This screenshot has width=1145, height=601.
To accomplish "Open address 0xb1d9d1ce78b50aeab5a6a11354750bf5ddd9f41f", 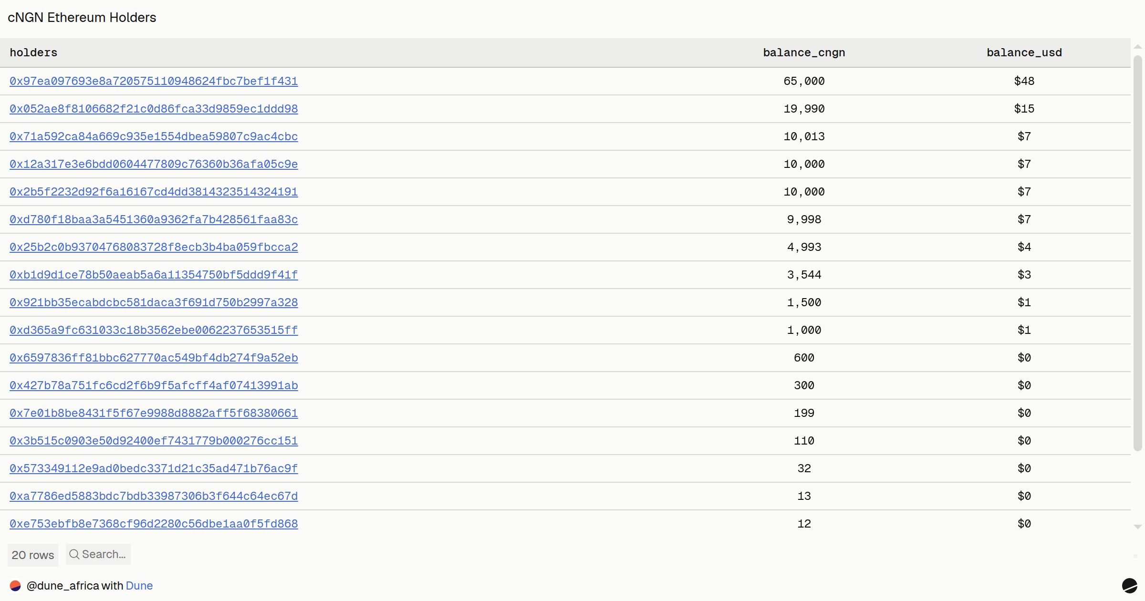I will pos(154,275).
